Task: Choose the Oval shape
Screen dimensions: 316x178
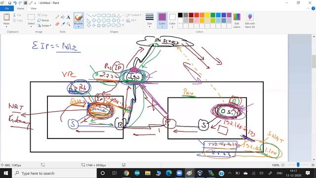Action: [x=99, y=15]
